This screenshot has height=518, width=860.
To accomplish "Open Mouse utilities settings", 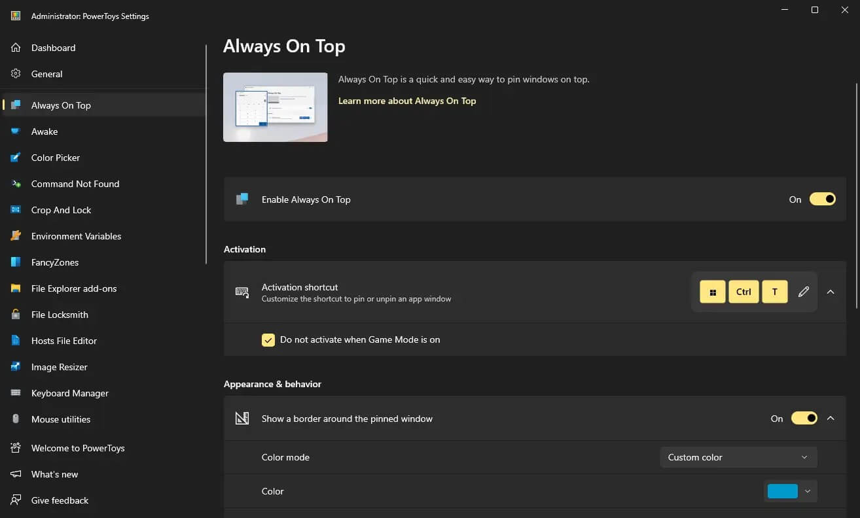I will pos(104,419).
